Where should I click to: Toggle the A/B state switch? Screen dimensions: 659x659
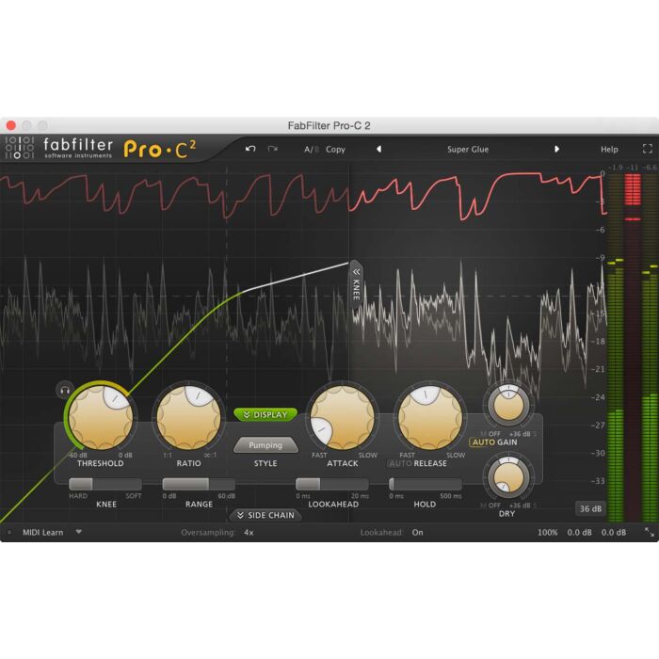pyautogui.click(x=312, y=149)
